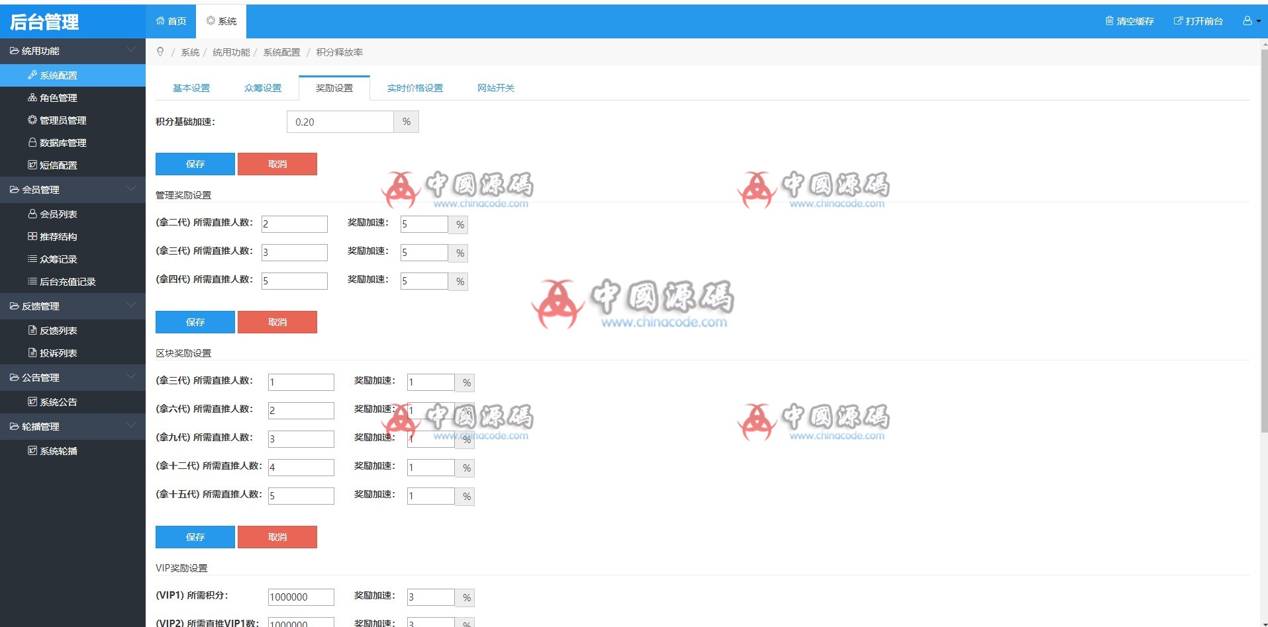Save the 积分基础加速 setting
Viewport: 1268px width, 627px height.
click(195, 164)
